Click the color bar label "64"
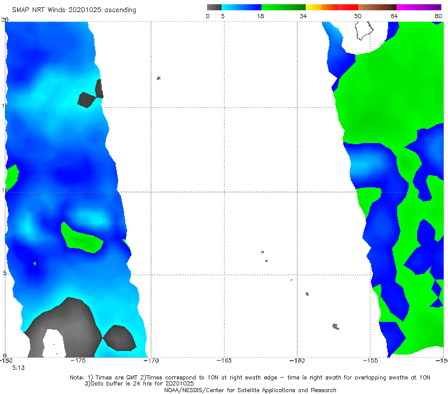This screenshot has width=448, height=394. tap(394, 16)
